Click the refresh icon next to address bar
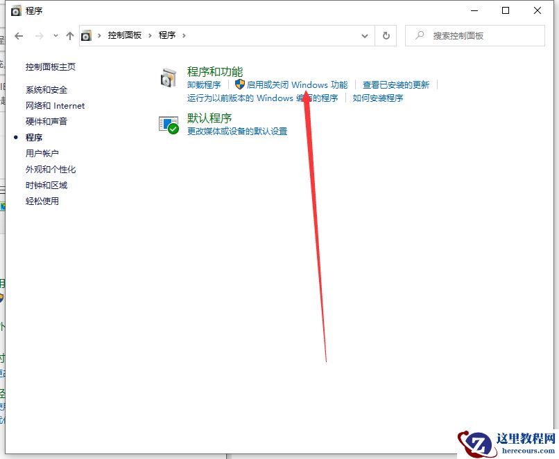 click(x=386, y=35)
